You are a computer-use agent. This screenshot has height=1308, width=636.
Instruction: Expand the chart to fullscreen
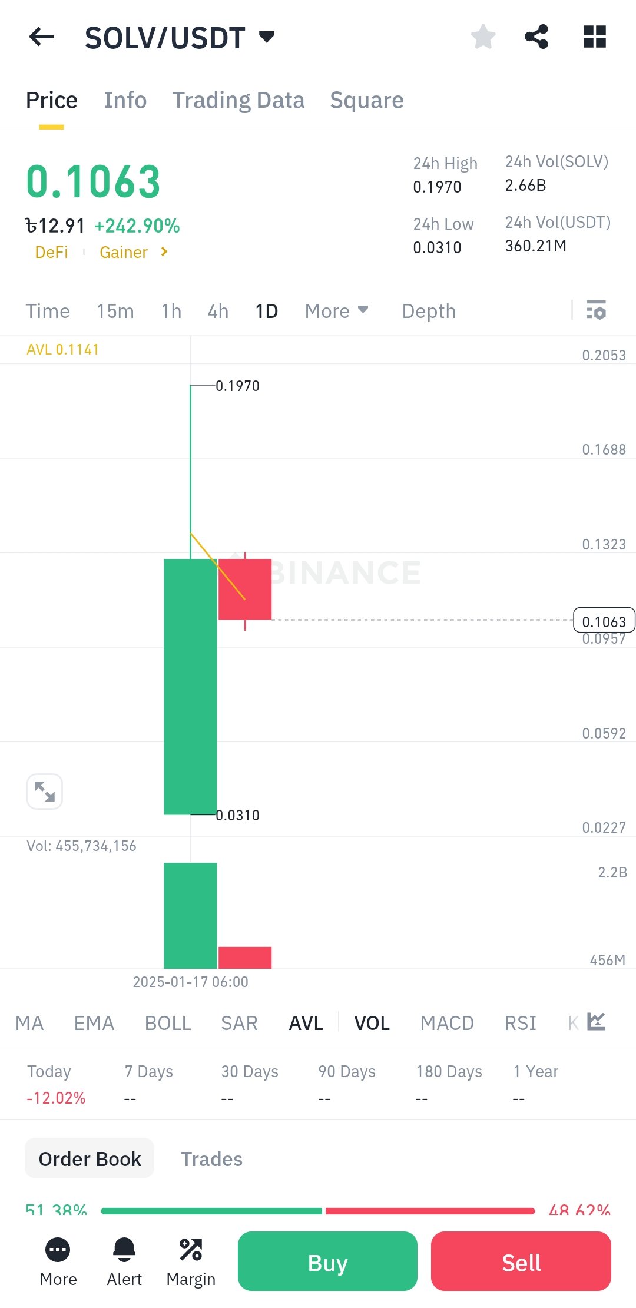pyautogui.click(x=45, y=792)
